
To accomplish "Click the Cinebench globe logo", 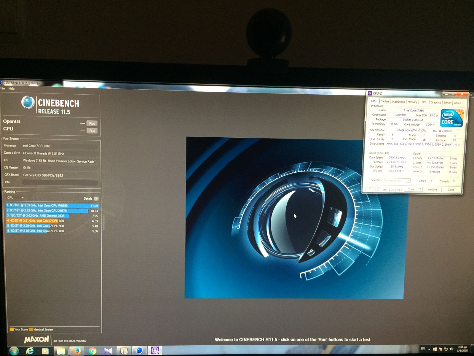I will (28, 102).
